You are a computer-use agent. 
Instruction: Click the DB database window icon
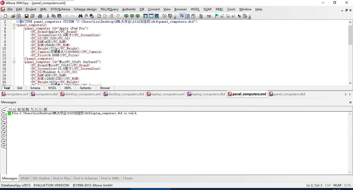pos(157,16)
